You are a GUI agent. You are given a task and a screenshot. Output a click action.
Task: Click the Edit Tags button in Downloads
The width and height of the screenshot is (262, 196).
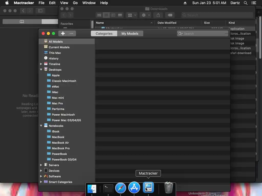pyautogui.click(x=170, y=15)
